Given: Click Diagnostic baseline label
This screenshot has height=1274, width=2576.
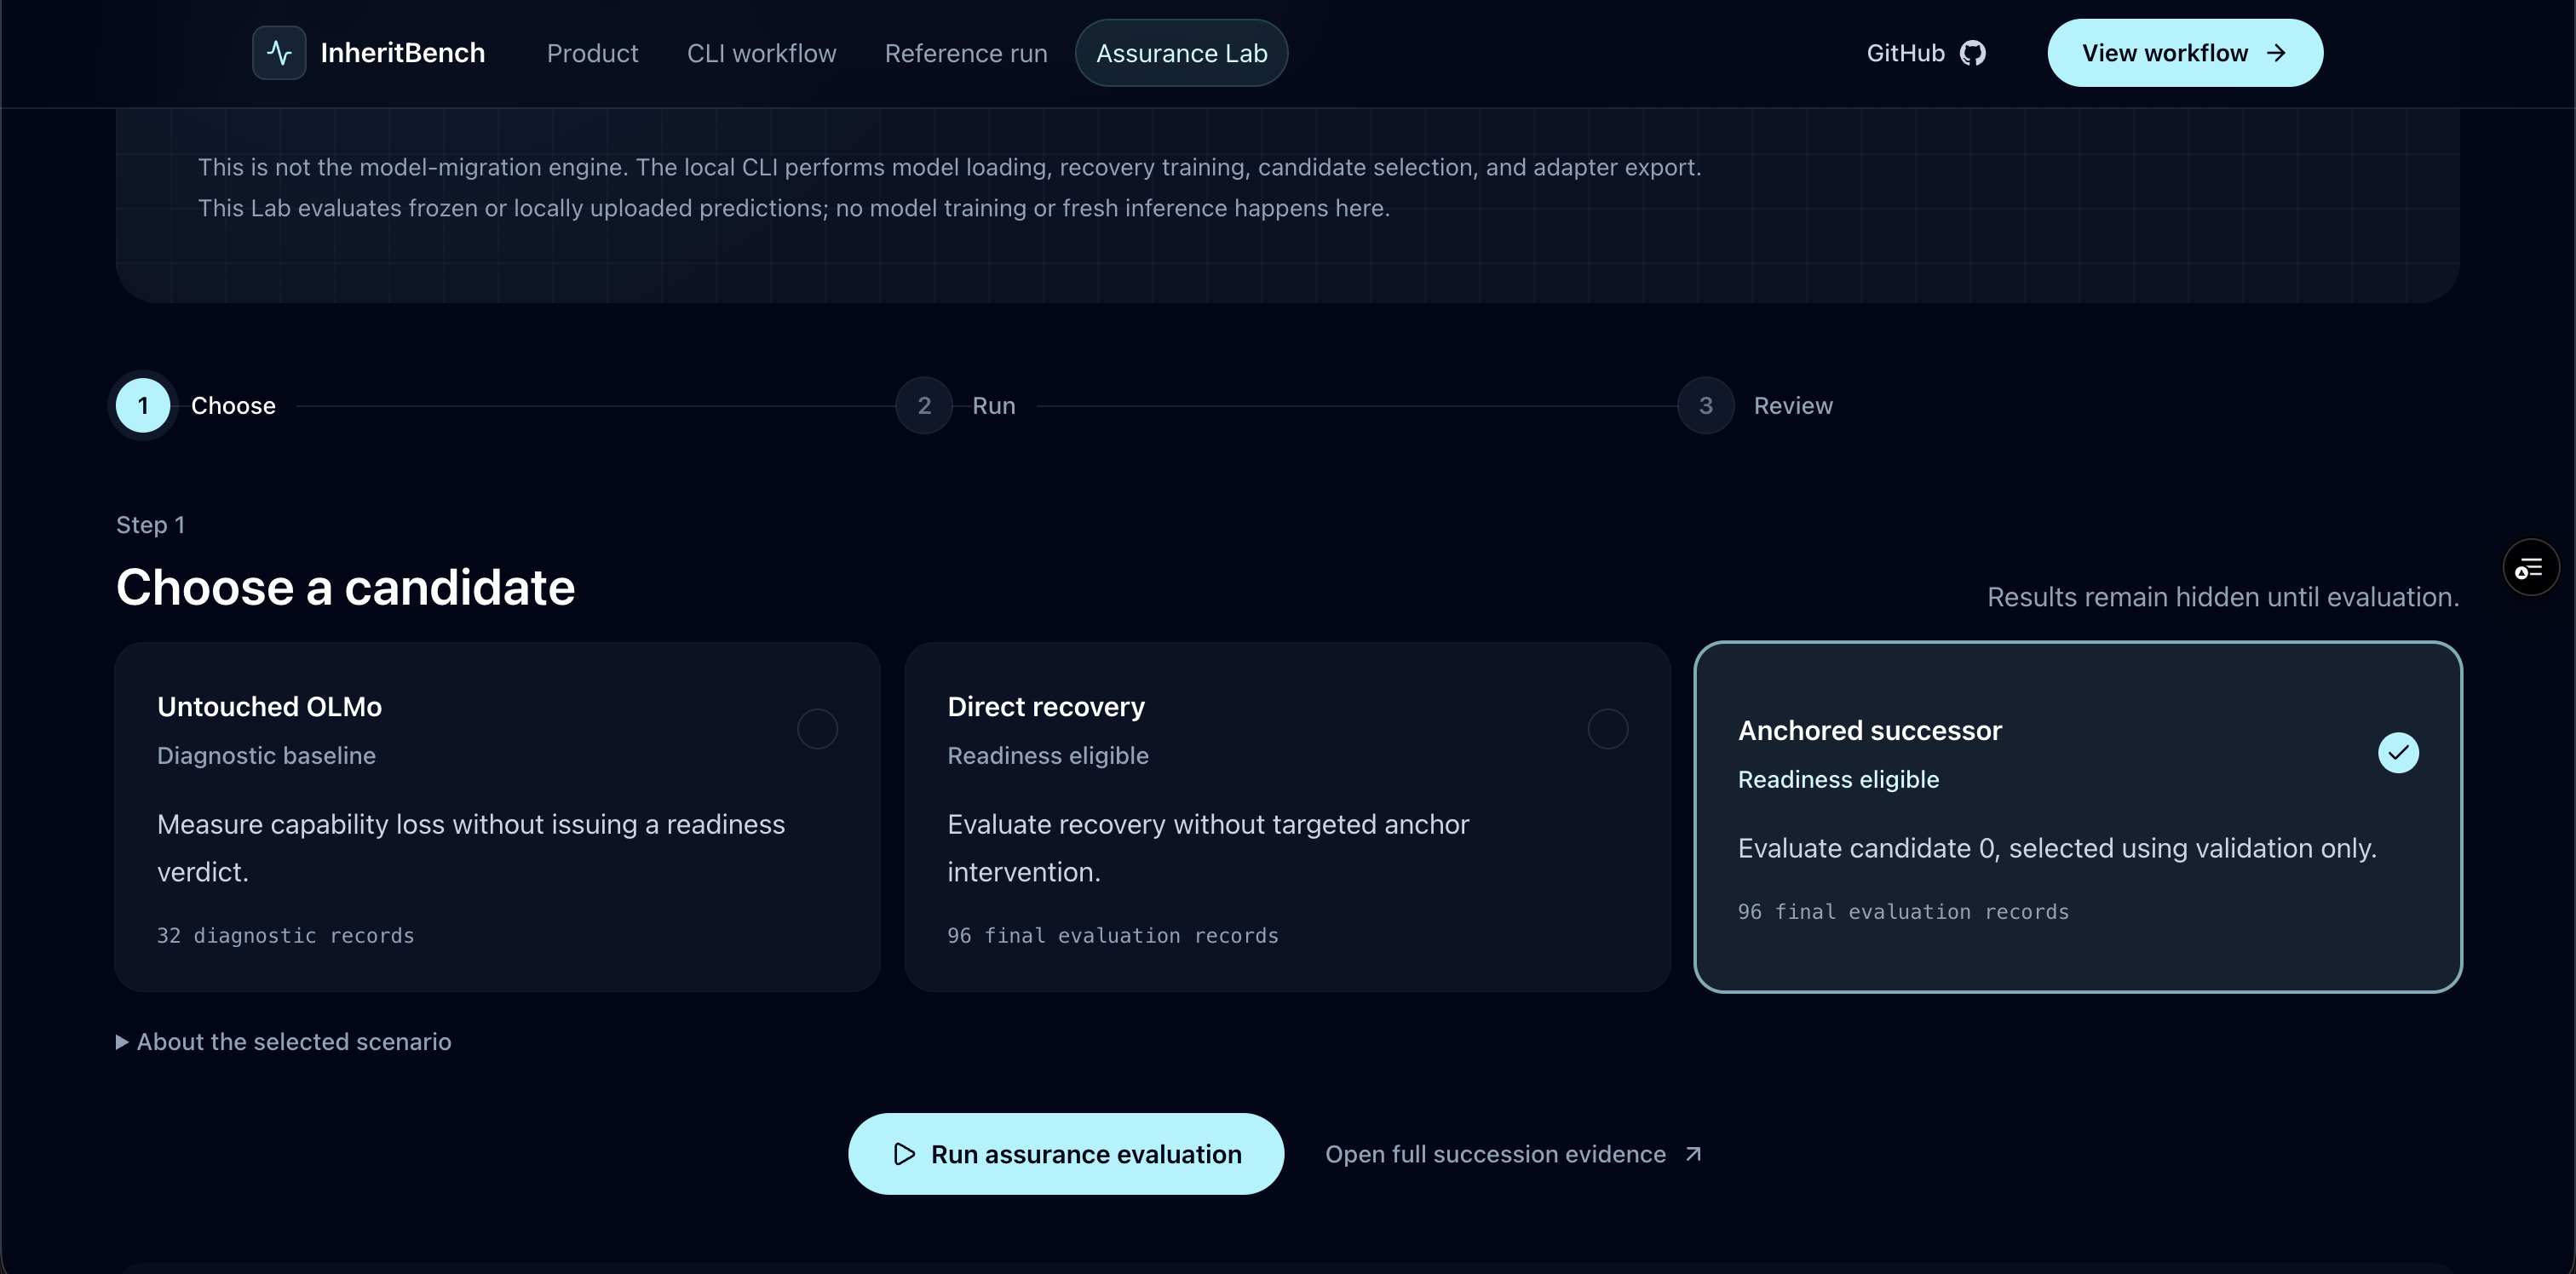Looking at the screenshot, I should click(x=266, y=756).
